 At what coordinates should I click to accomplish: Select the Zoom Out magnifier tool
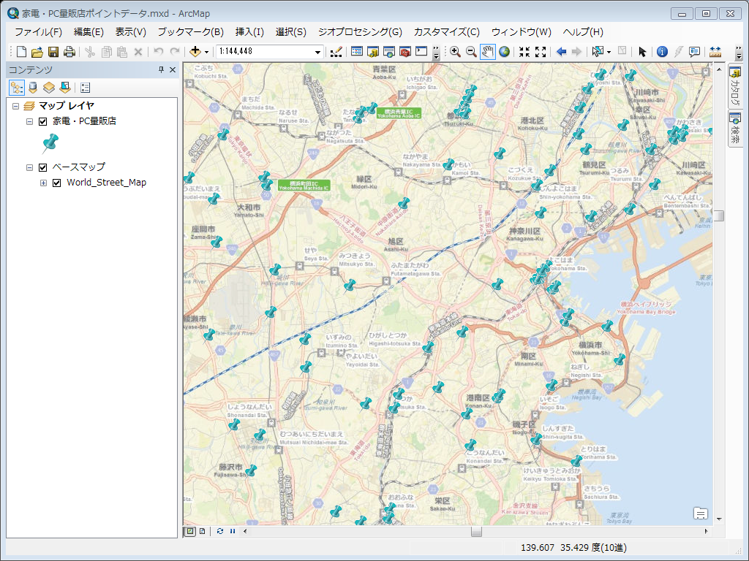(x=471, y=52)
